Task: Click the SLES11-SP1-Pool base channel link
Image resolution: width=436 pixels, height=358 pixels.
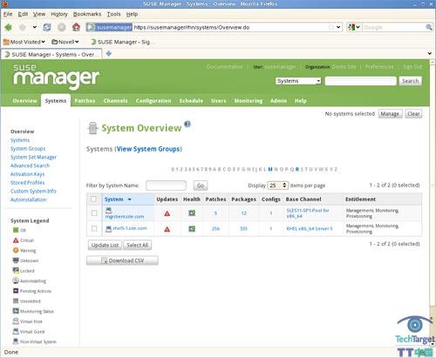Action: coord(308,213)
